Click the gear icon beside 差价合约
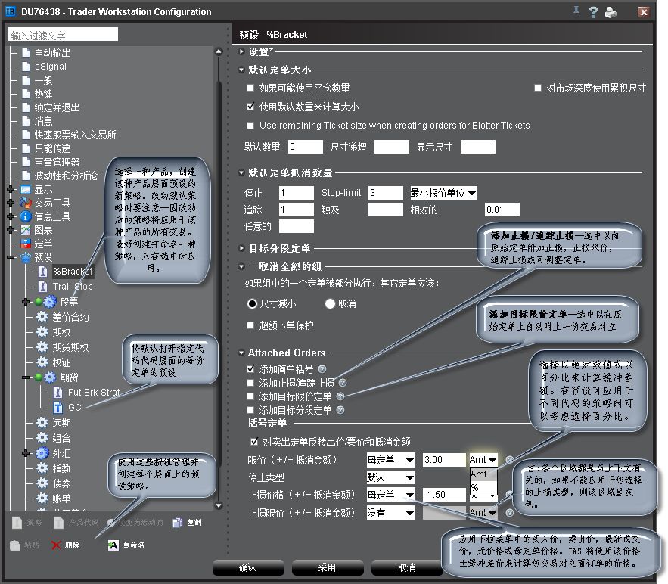 [42, 316]
